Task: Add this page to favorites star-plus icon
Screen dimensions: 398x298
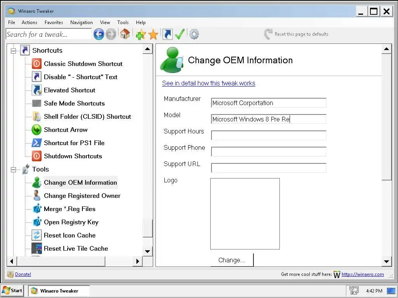Action: 141,34
